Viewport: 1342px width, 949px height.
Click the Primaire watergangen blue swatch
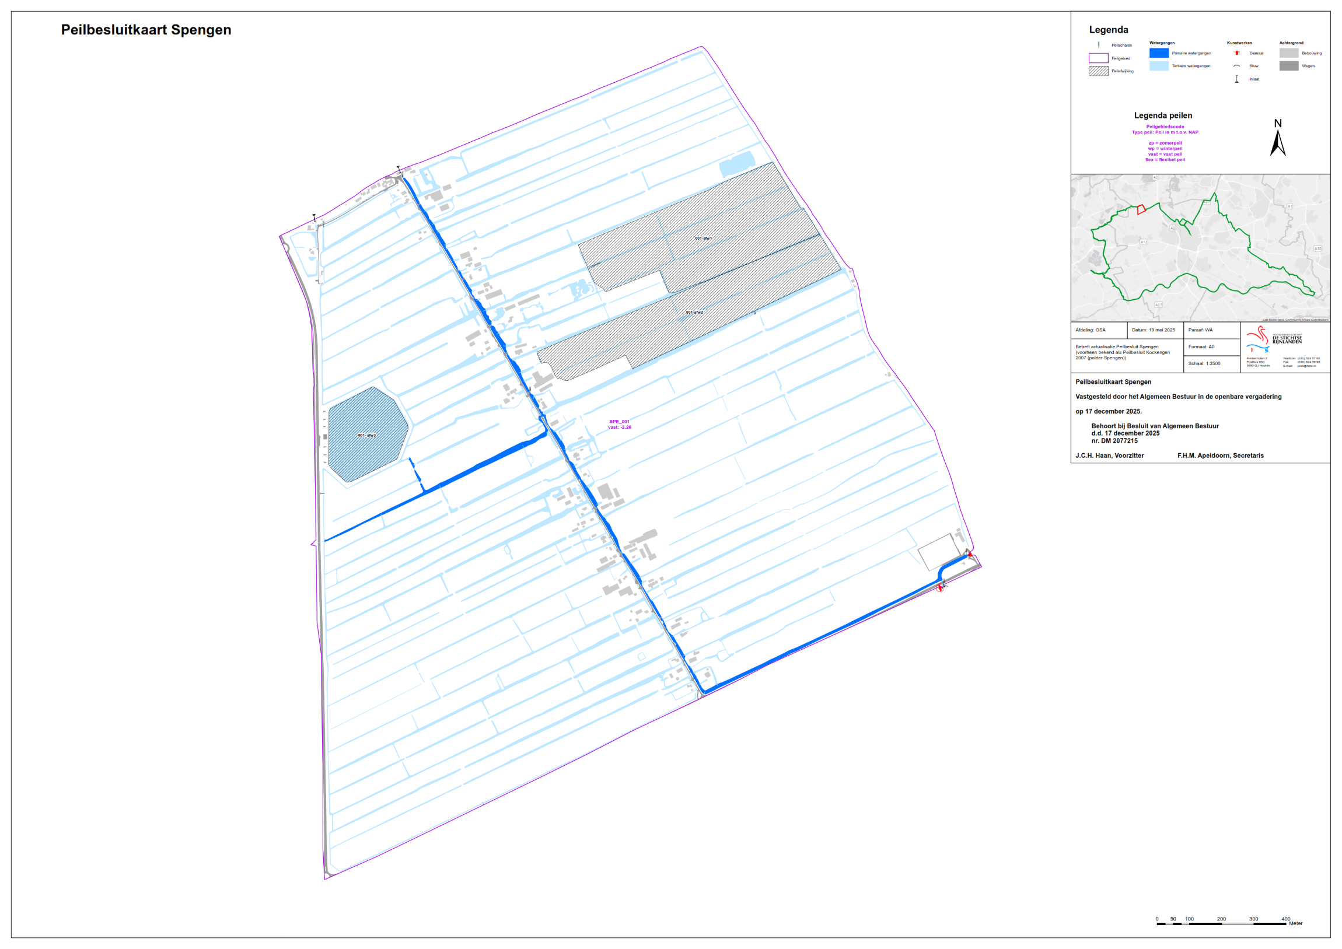coord(1159,53)
